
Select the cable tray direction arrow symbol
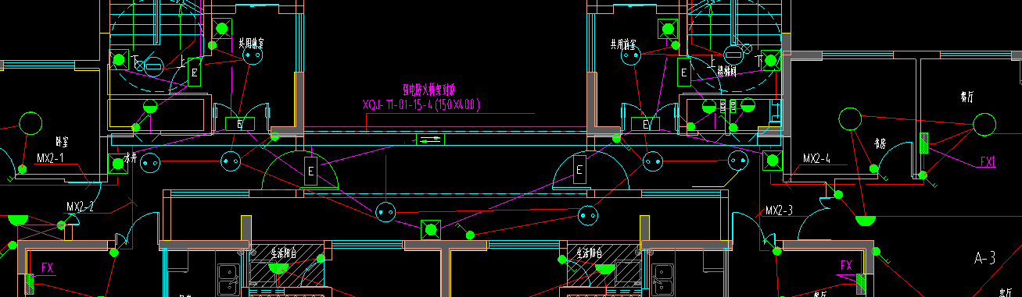(430, 139)
